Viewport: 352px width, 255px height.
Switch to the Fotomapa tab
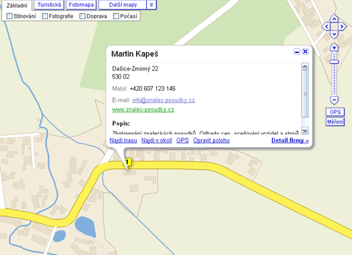[81, 5]
